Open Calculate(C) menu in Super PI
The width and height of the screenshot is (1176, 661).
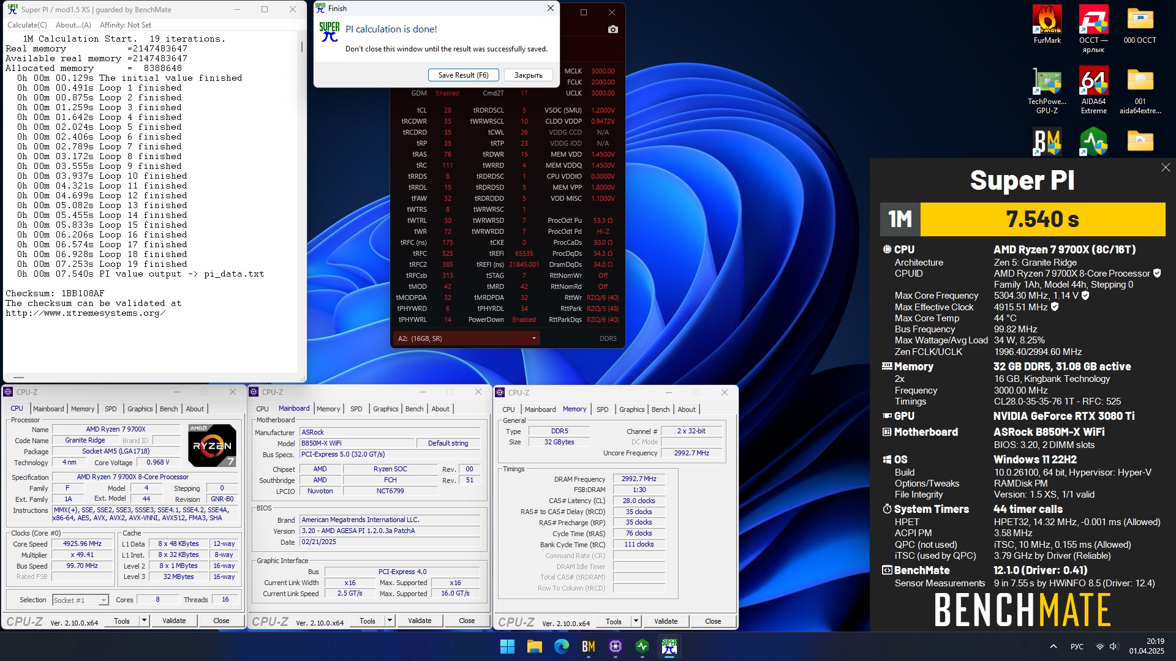pyautogui.click(x=27, y=25)
